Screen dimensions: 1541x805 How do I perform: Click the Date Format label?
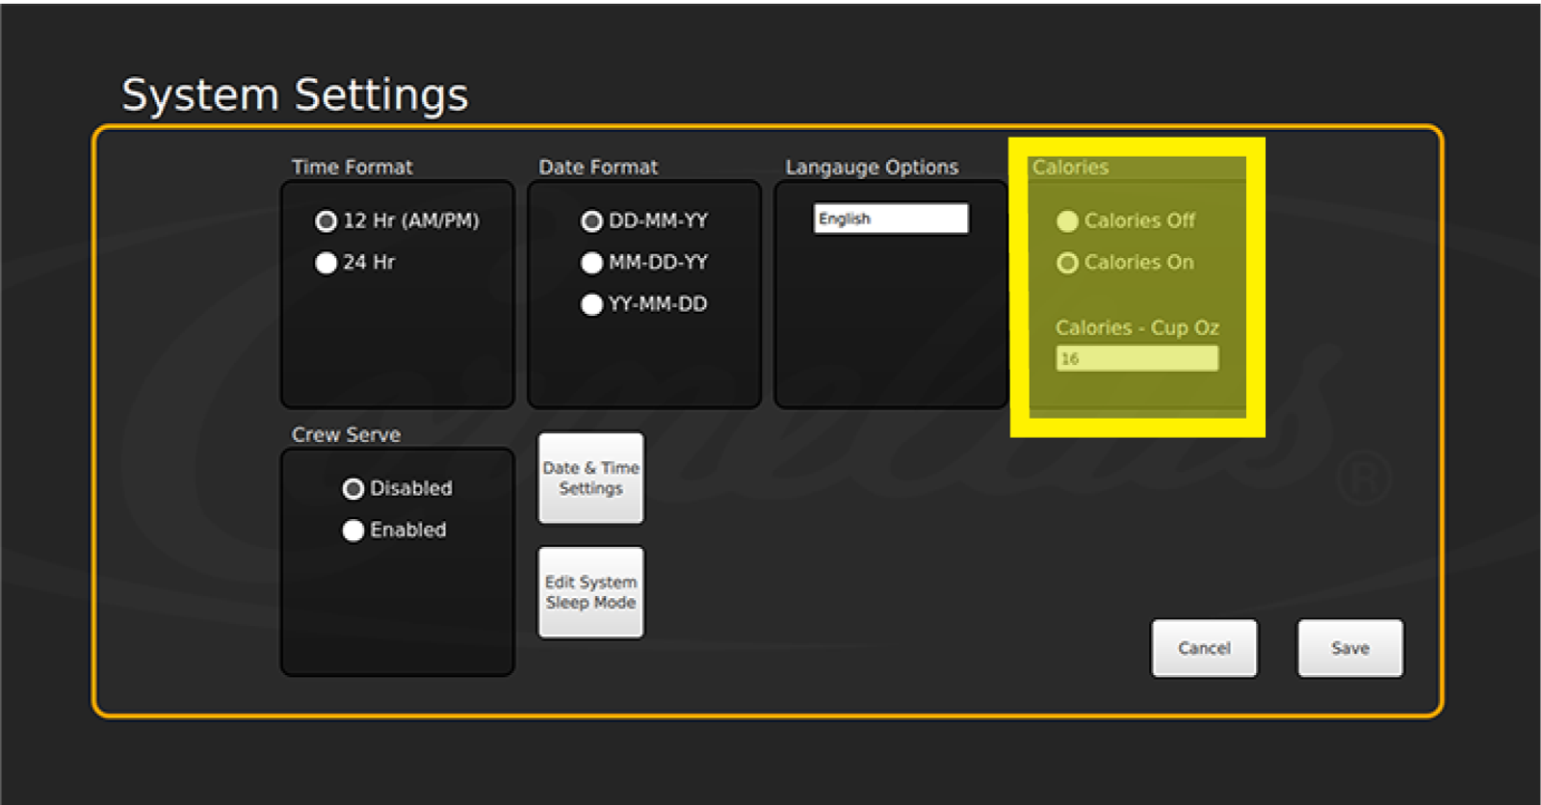click(x=598, y=168)
